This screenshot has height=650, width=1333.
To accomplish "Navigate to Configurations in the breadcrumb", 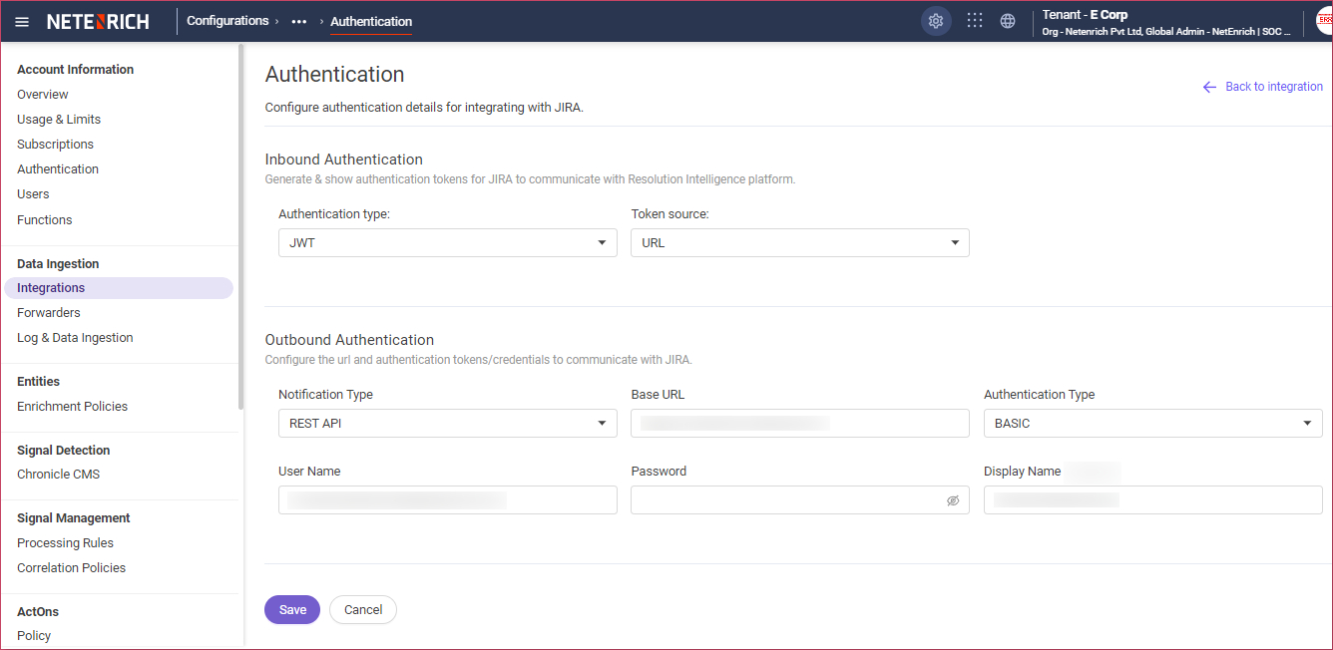I will pyautogui.click(x=228, y=20).
